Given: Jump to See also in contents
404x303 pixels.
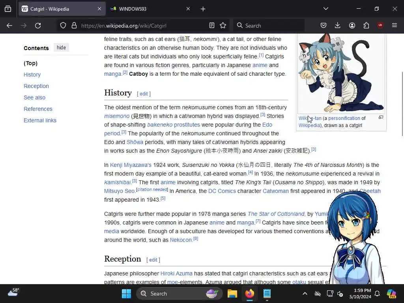Looking at the screenshot, I should 35,97.
